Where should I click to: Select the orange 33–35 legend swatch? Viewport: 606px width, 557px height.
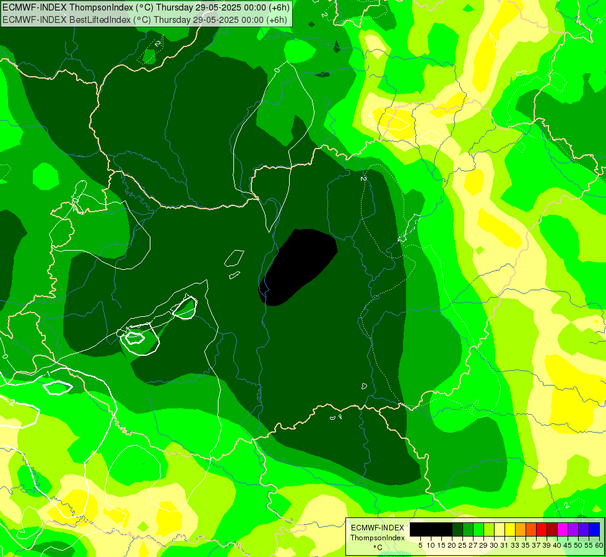(521, 529)
